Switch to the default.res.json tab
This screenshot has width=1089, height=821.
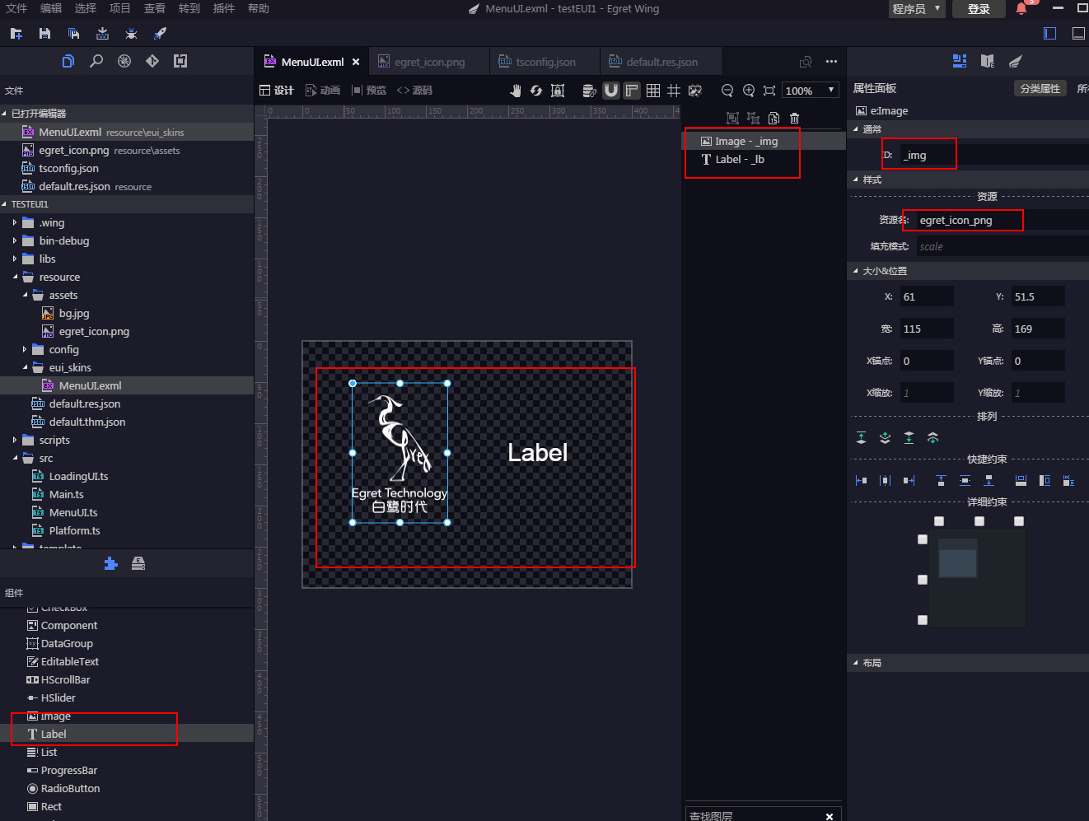(661, 61)
